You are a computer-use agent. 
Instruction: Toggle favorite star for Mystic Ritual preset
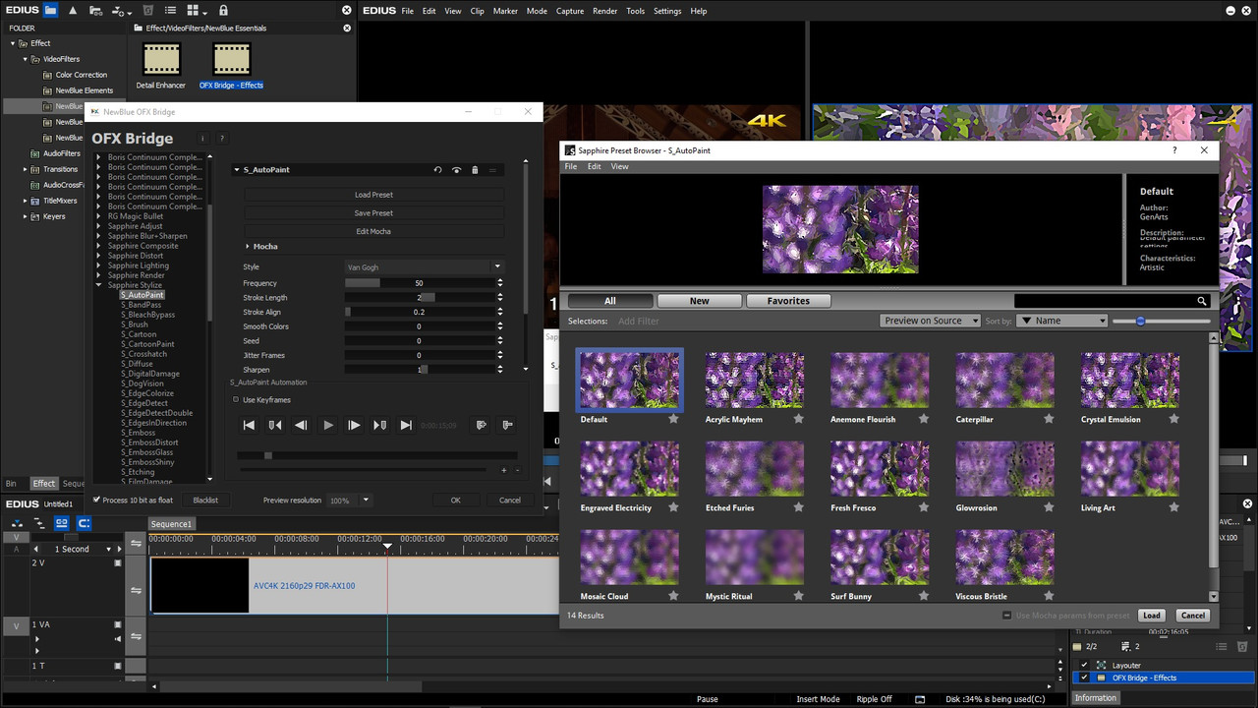click(x=798, y=596)
